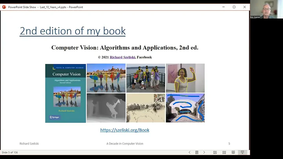Click the slide number 5 in footer
The height and width of the screenshot is (159, 283).
pyautogui.click(x=229, y=144)
